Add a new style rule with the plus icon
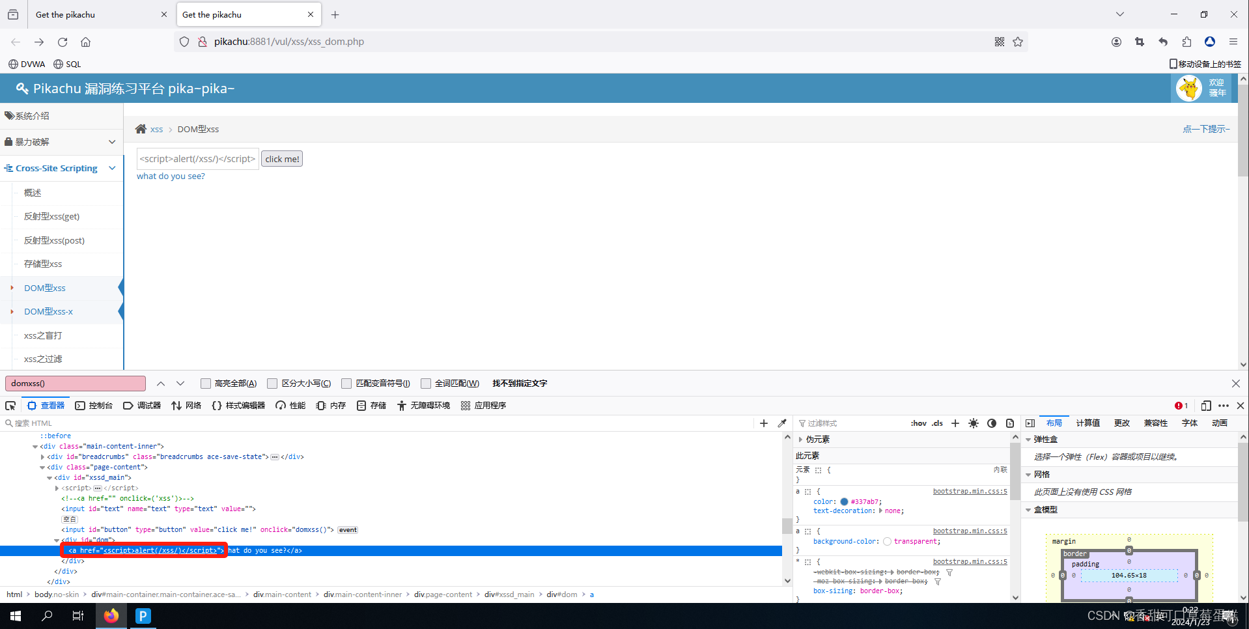Image resolution: width=1249 pixels, height=629 pixels. coord(955,423)
